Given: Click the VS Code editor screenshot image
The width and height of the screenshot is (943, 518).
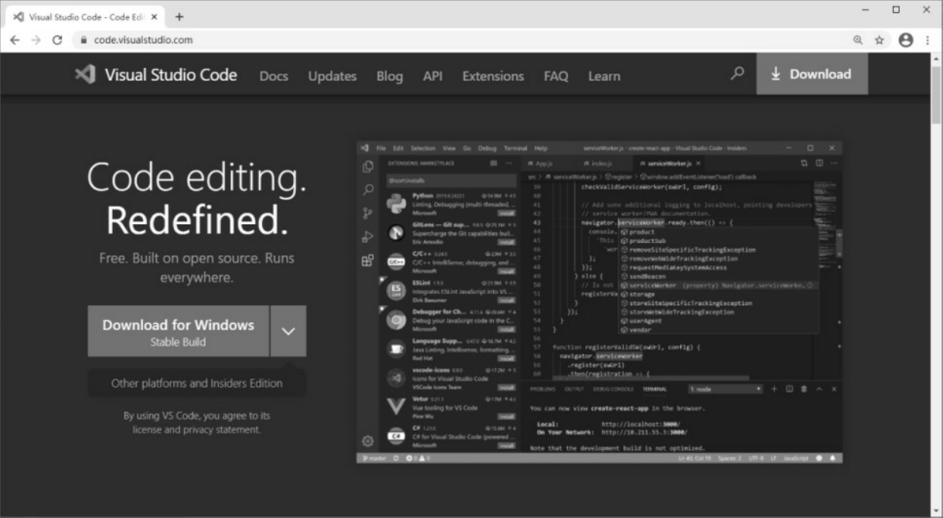Looking at the screenshot, I should pyautogui.click(x=600, y=302).
